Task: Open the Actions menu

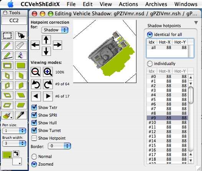Action: coord(128,4)
